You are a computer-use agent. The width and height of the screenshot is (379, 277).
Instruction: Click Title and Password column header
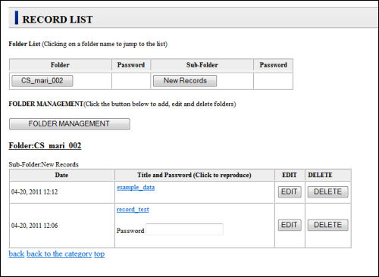(194, 175)
